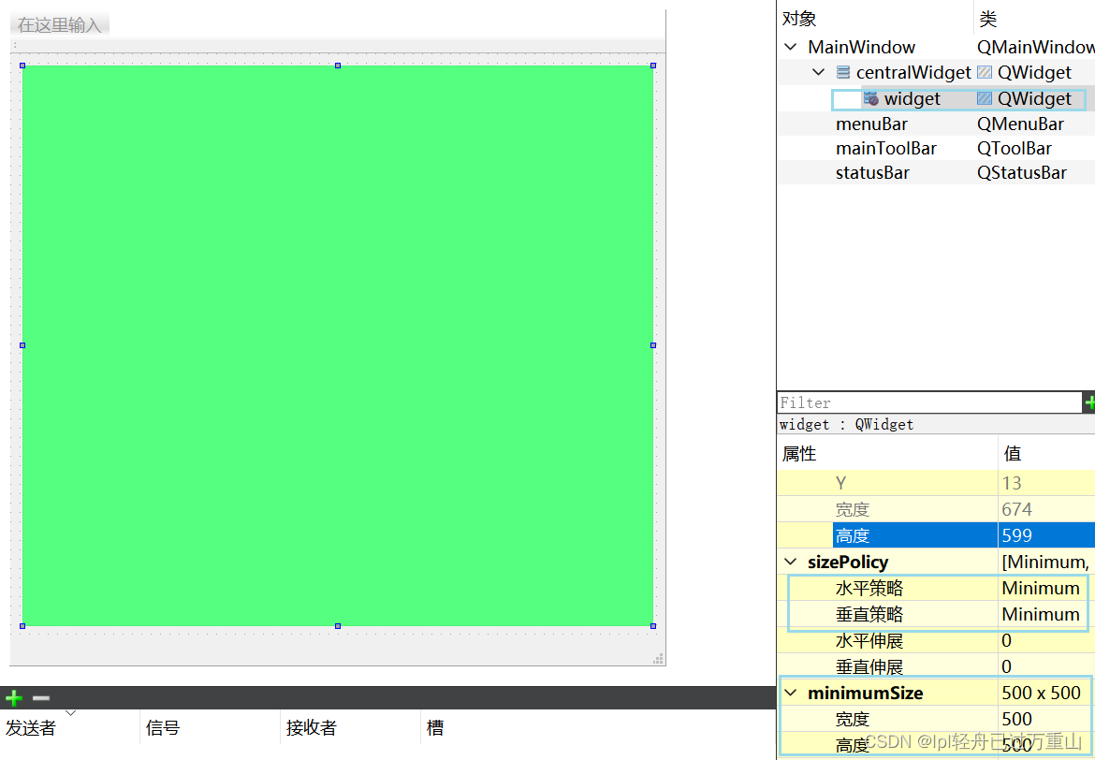
Task: Click the QWidget class icon beside centralWidget
Action: click(x=983, y=72)
